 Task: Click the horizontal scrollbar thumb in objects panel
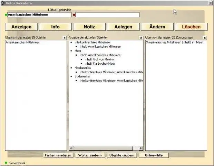pyautogui.click(x=103, y=148)
